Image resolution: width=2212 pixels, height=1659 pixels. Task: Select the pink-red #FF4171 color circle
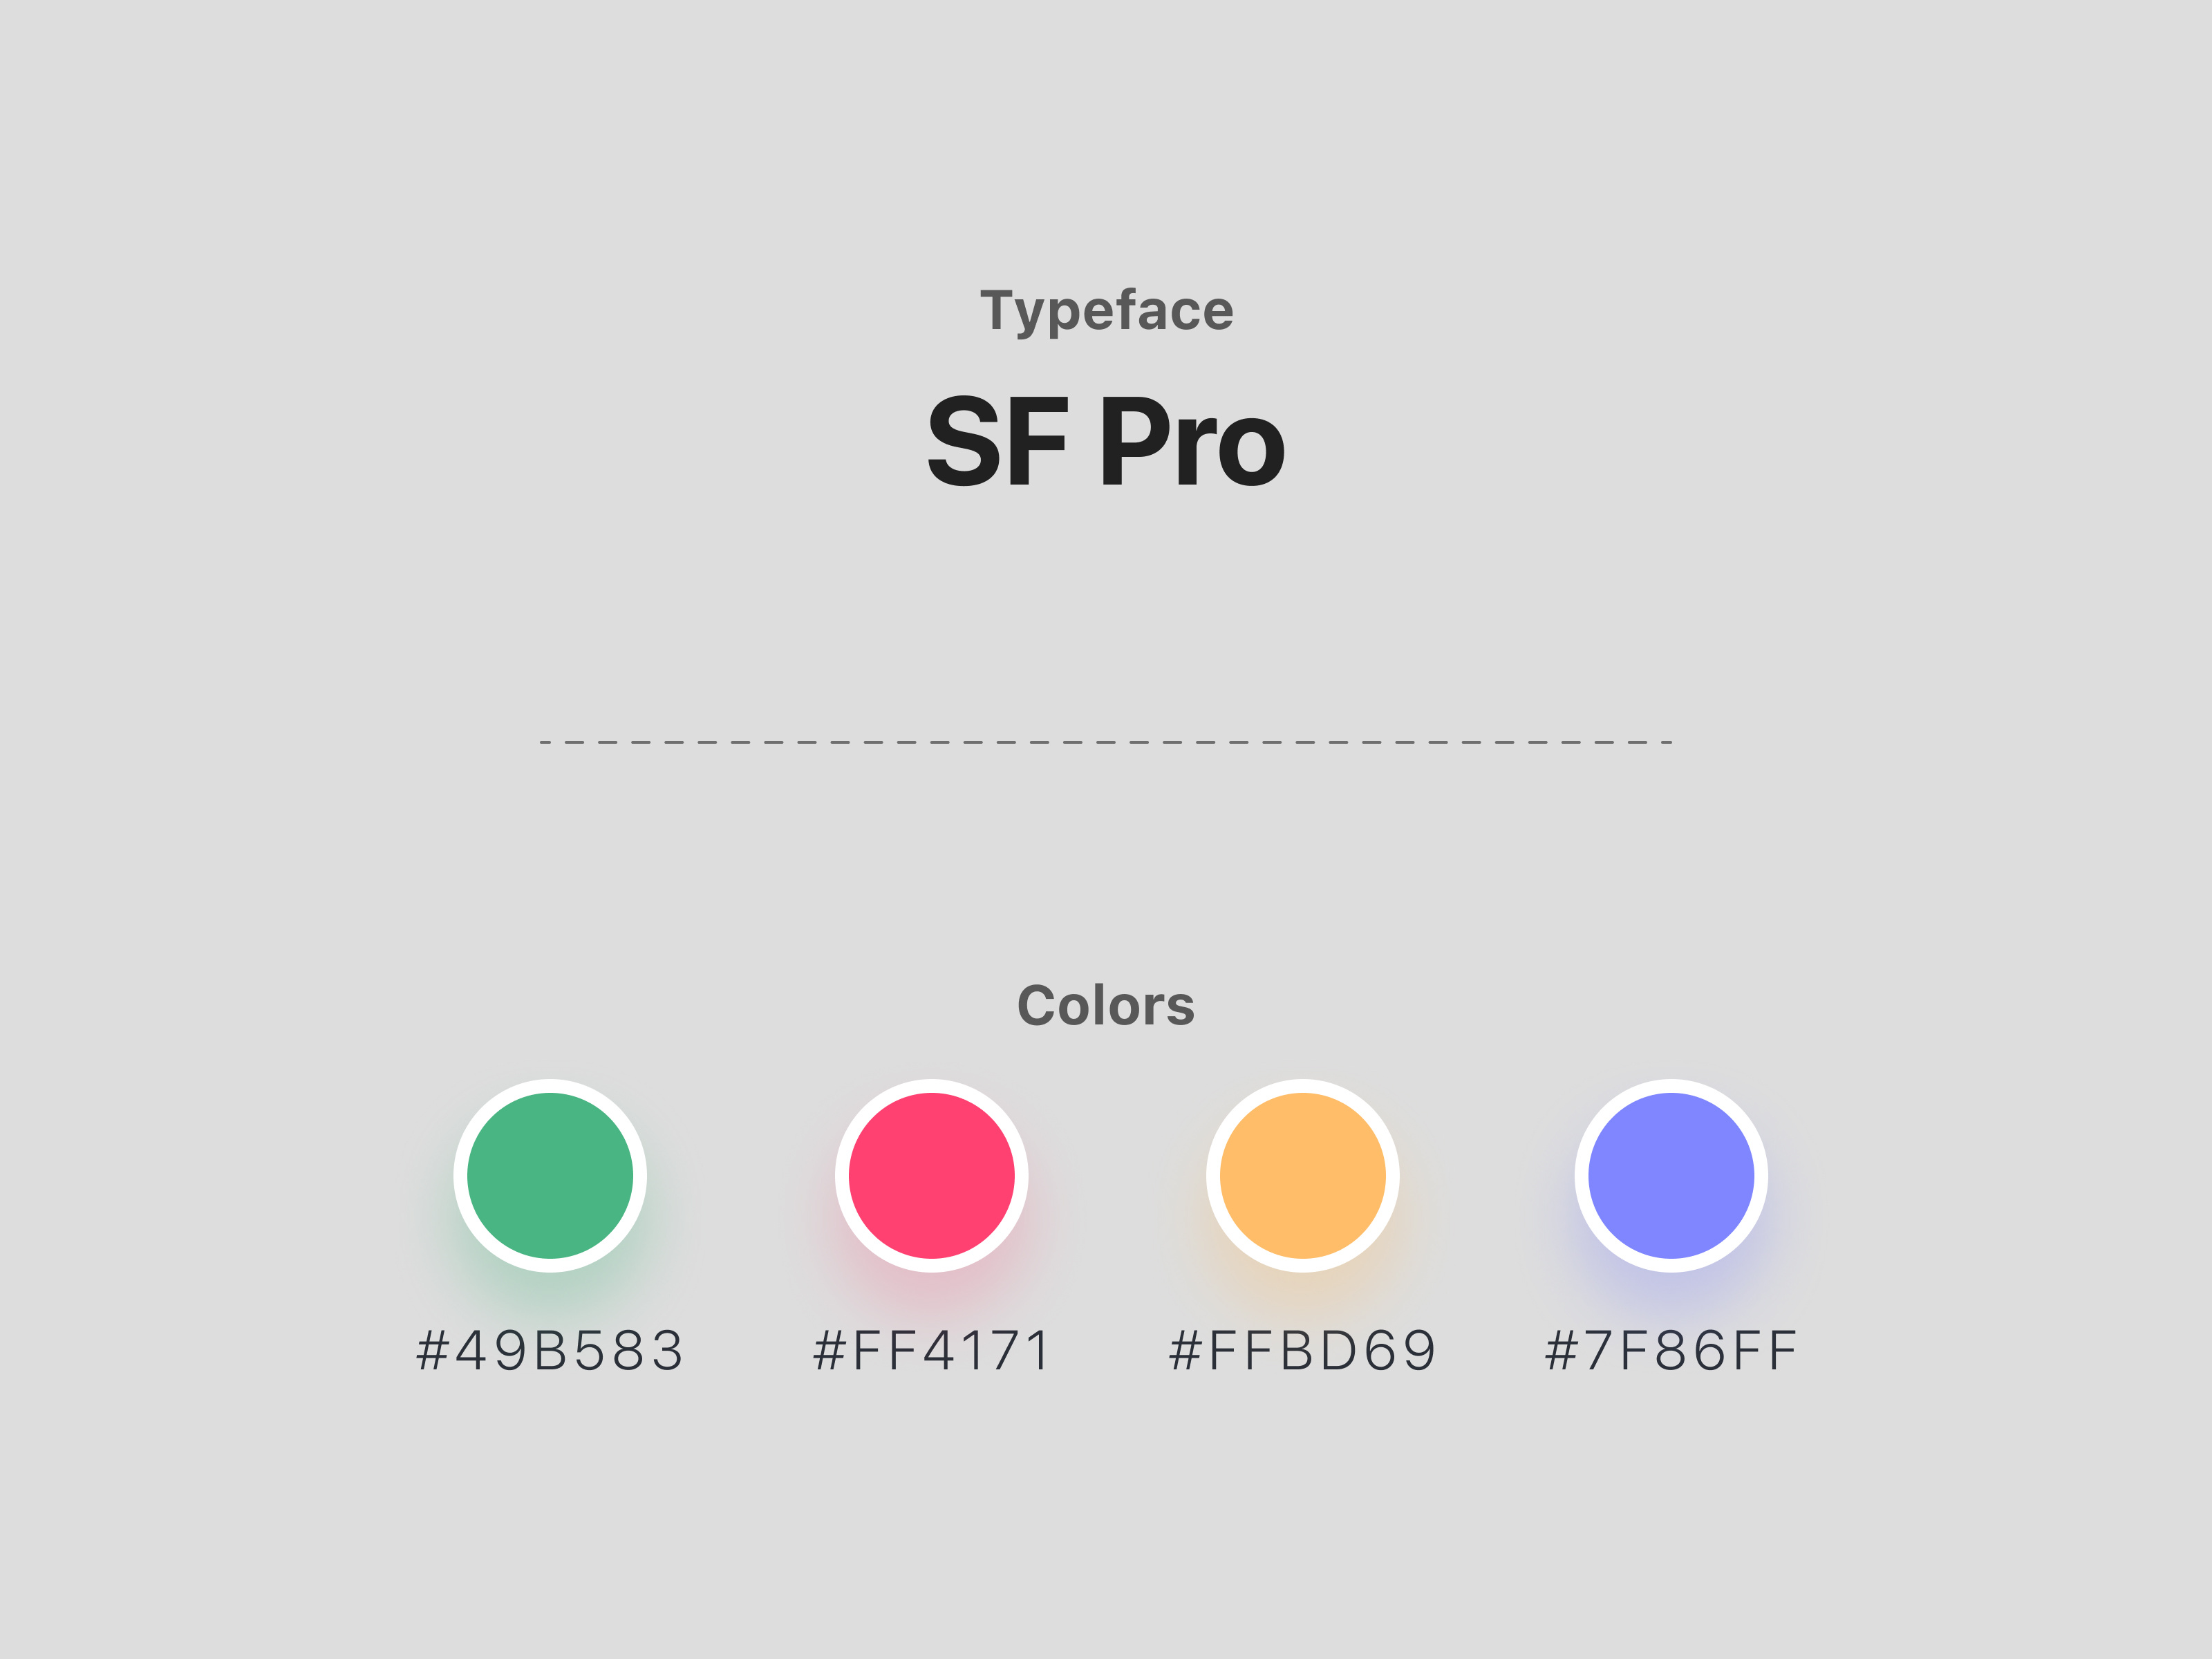931,1175
